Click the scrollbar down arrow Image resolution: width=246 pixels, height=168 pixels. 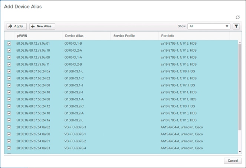(x=240, y=152)
